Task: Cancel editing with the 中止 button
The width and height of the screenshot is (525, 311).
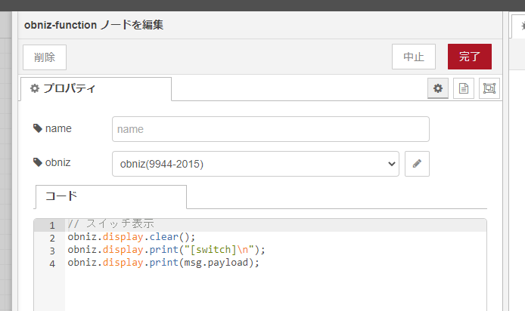Action: pyautogui.click(x=413, y=57)
